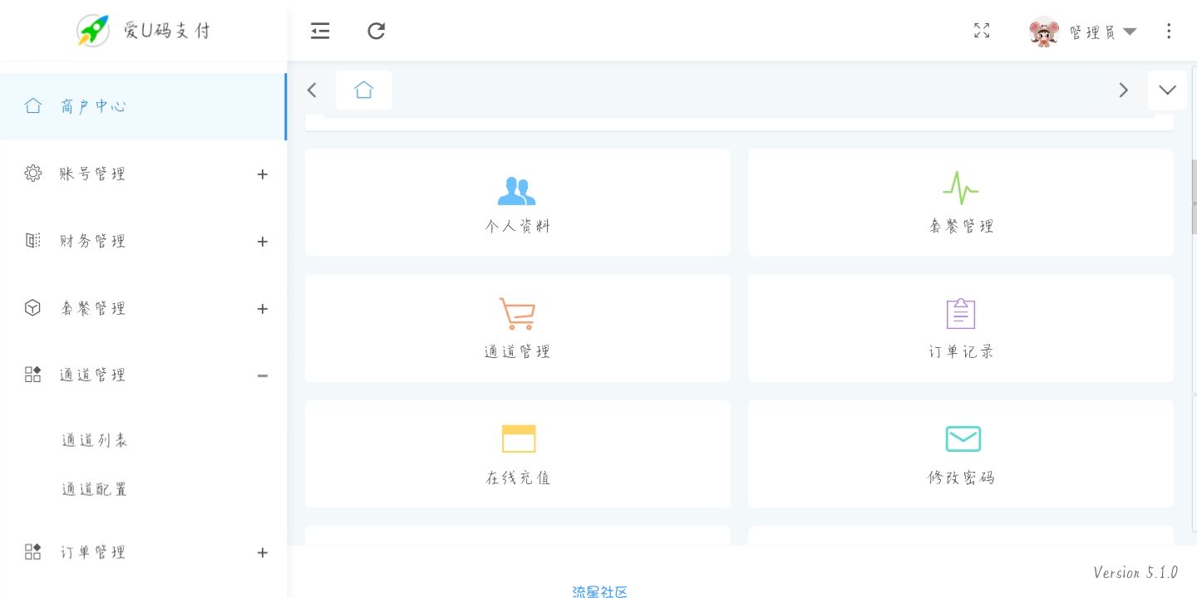Screen dimensions: 1197x598
Task: Click the grid icon beside 通道管理
Action: (x=33, y=375)
